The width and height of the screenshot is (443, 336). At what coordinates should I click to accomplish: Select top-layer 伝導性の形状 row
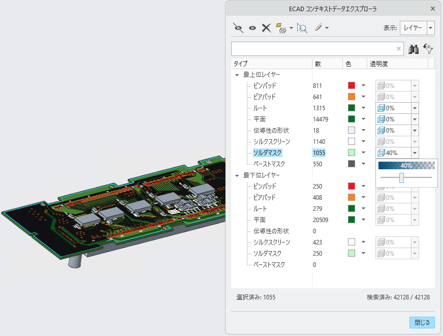[271, 130]
